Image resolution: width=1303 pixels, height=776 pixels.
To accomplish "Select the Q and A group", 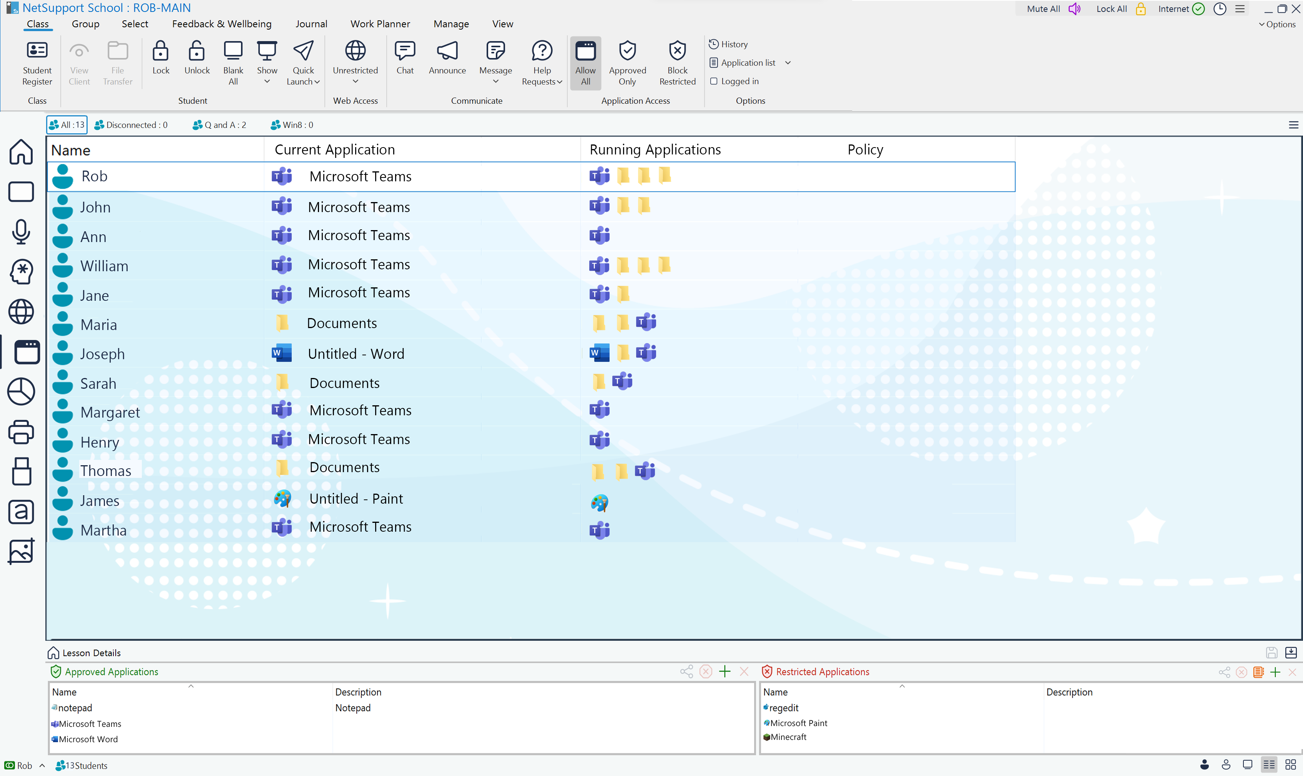I will [x=219, y=125].
